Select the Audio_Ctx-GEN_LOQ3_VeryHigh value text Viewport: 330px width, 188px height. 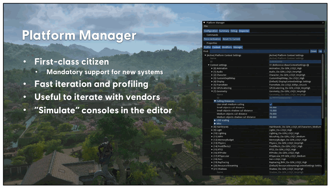click(x=285, y=72)
